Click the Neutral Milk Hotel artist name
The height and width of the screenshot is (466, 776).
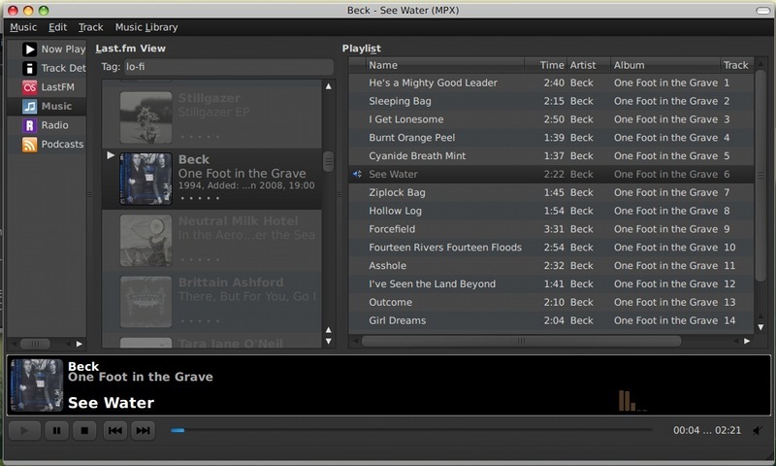[238, 221]
